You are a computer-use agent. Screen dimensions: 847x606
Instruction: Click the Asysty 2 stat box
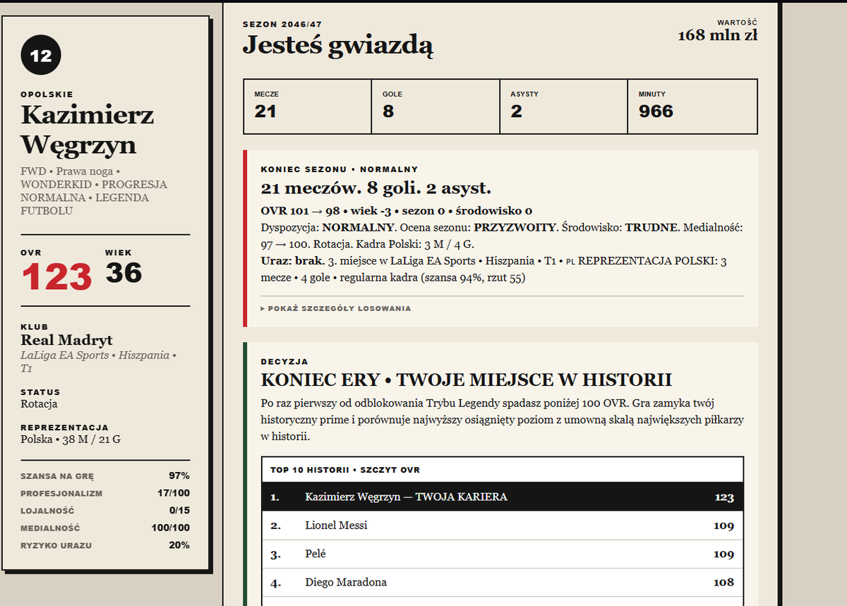(x=563, y=107)
